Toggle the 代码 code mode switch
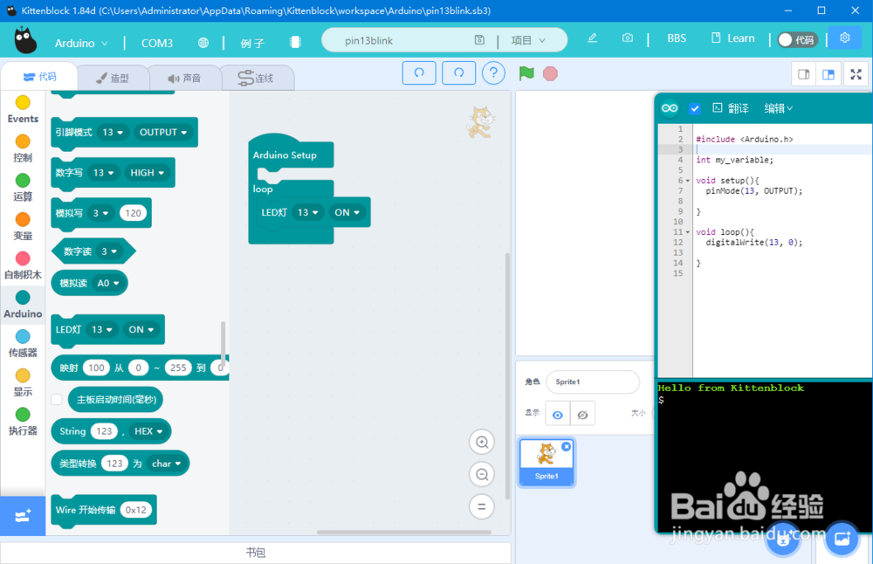The height and width of the screenshot is (564, 873). [797, 39]
